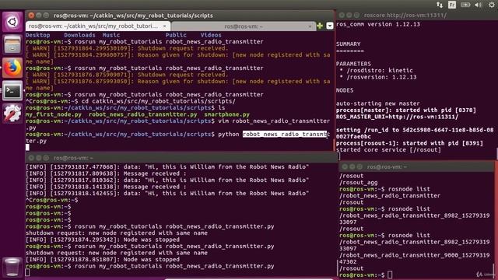Open the terminal tab list dropdown arrow
Screen dimensions: 498x280
(330, 26)
